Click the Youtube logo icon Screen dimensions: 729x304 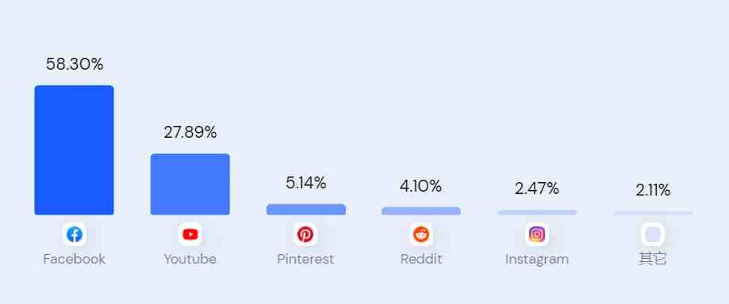(x=190, y=234)
